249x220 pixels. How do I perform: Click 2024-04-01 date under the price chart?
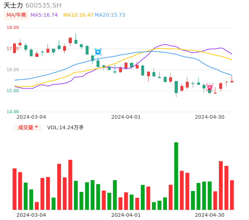coord(126,117)
